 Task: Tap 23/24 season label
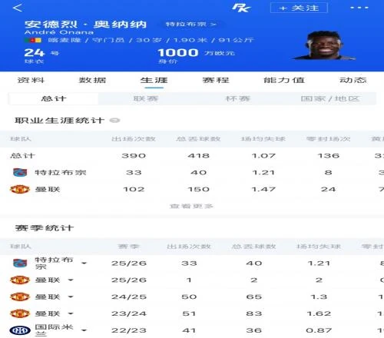click(x=129, y=313)
